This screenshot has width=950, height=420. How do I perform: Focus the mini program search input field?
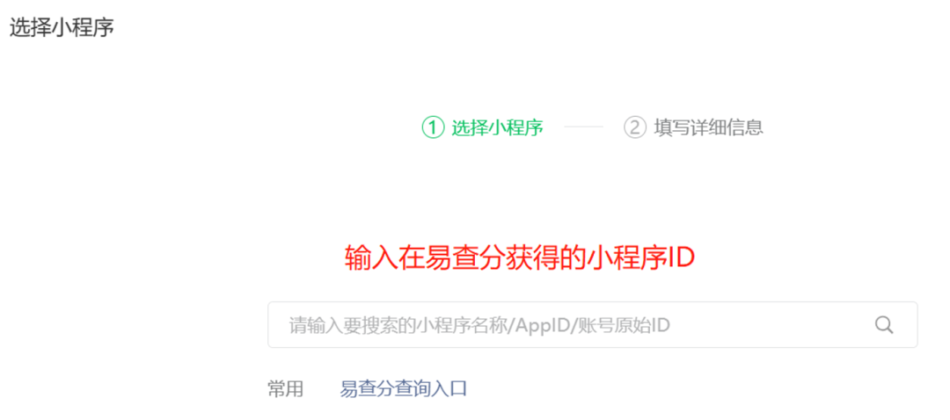(593, 325)
